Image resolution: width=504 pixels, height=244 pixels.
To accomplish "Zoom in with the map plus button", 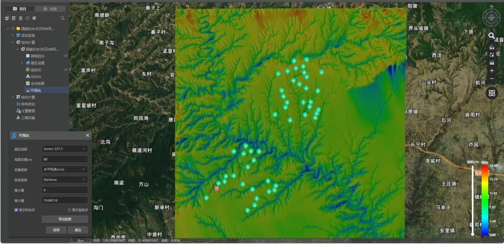I will click(491, 70).
